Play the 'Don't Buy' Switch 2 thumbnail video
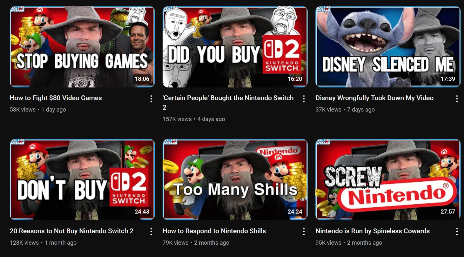This screenshot has height=257, width=464. [x=82, y=179]
